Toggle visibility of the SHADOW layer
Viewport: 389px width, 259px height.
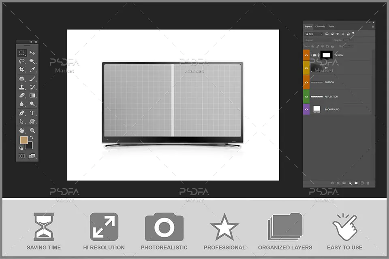[306, 82]
